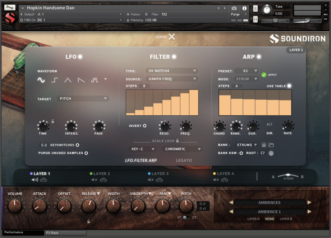The height and width of the screenshot is (238, 331).
Task: Select the triangle LFO waveform
Action: (x=67, y=80)
